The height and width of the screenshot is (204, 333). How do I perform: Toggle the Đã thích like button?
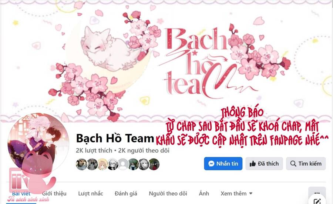(264, 164)
